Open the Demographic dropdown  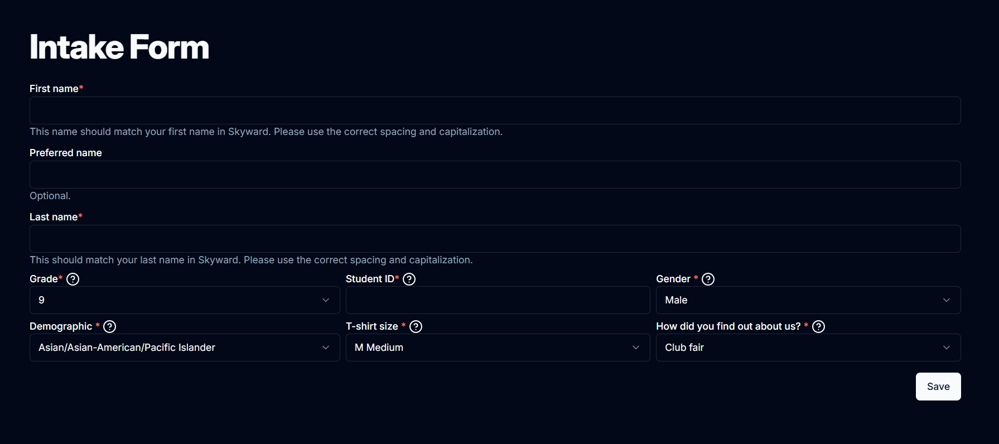(x=184, y=348)
